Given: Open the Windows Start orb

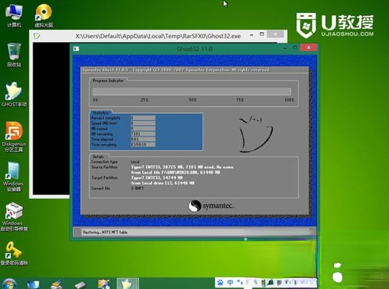Looking at the screenshot, I should coord(10,284).
